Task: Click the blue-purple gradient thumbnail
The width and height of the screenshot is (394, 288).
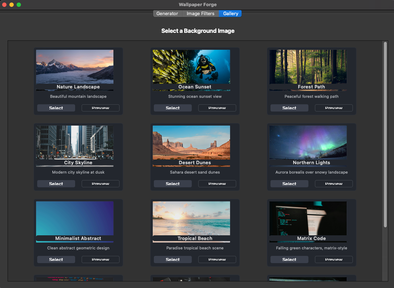Action: click(75, 218)
